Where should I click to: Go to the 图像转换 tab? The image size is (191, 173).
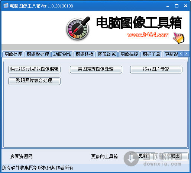point(85,54)
